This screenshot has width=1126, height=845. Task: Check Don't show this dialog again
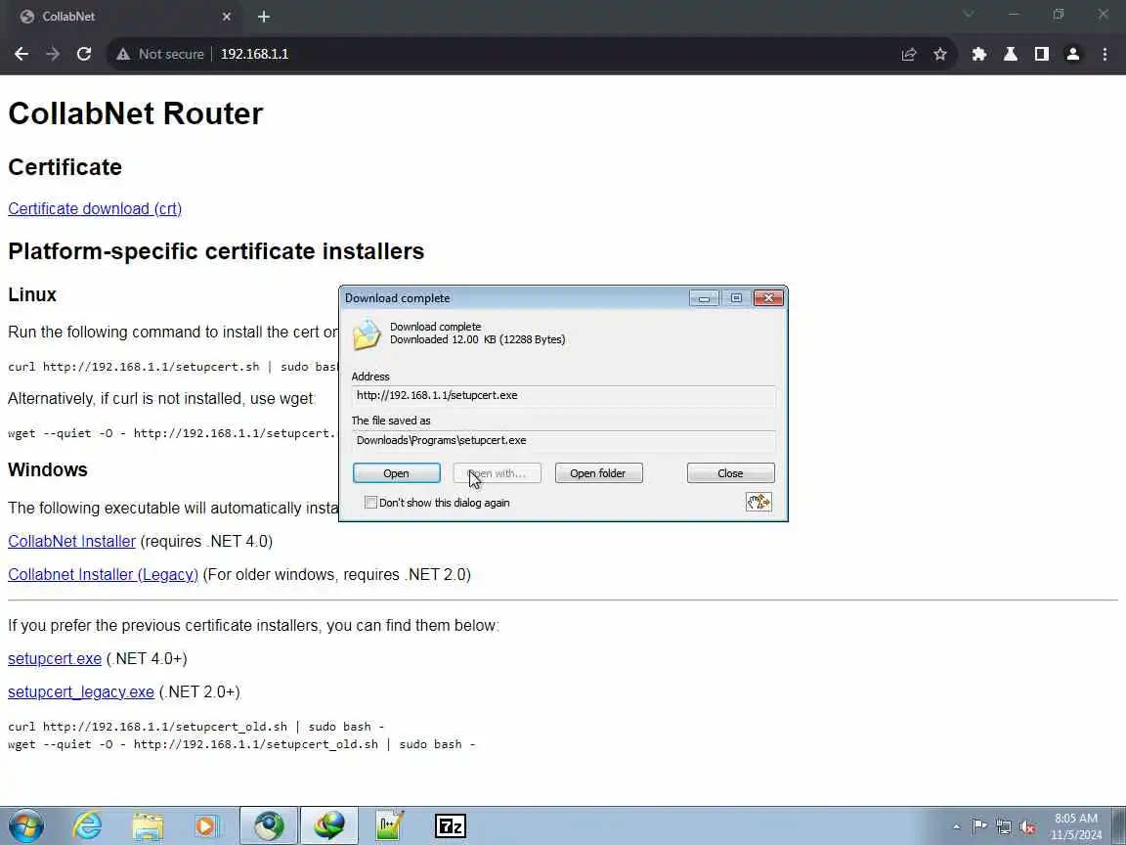[370, 503]
